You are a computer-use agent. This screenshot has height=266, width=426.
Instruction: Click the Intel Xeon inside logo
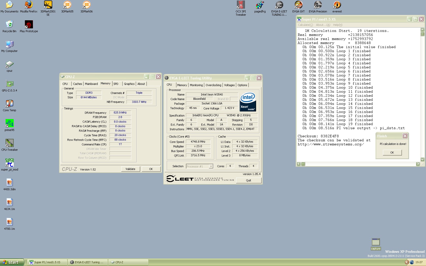[248, 102]
